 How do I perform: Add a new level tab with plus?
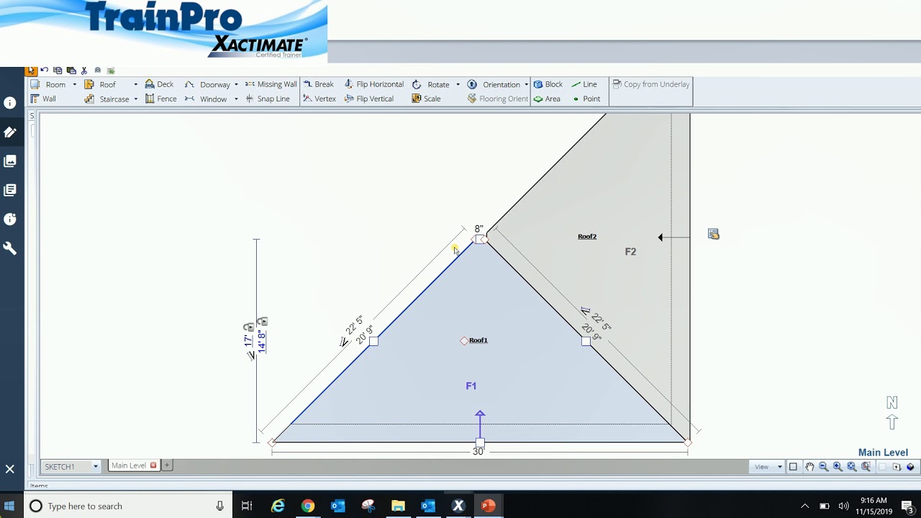pyautogui.click(x=167, y=465)
